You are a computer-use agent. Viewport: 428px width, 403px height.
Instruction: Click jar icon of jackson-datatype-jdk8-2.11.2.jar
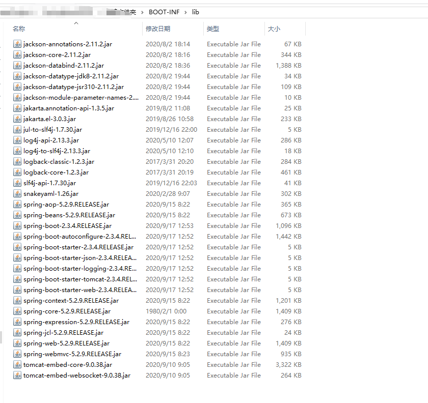click(17, 76)
